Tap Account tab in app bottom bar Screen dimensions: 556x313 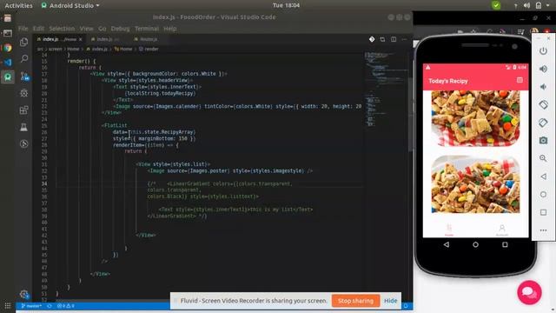coord(502,230)
